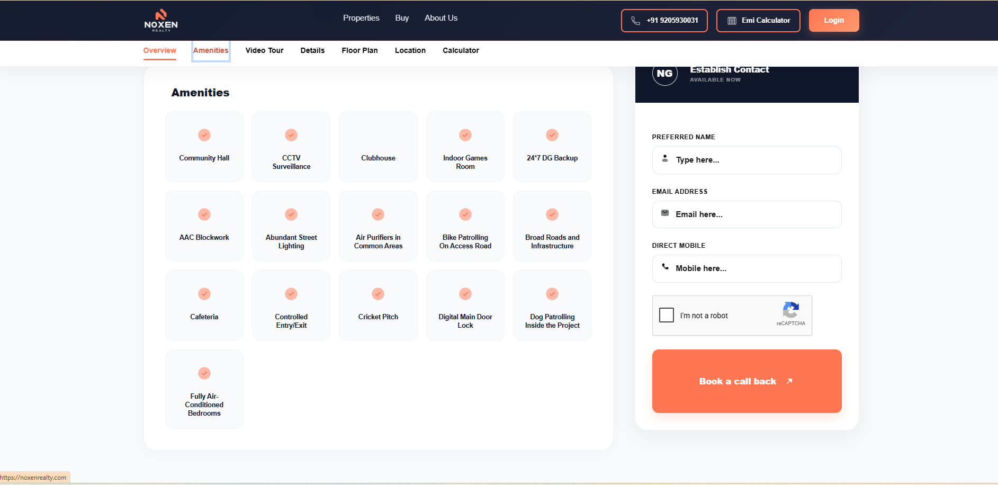
Task: Open the Properties menu in the header
Action: coord(361,18)
